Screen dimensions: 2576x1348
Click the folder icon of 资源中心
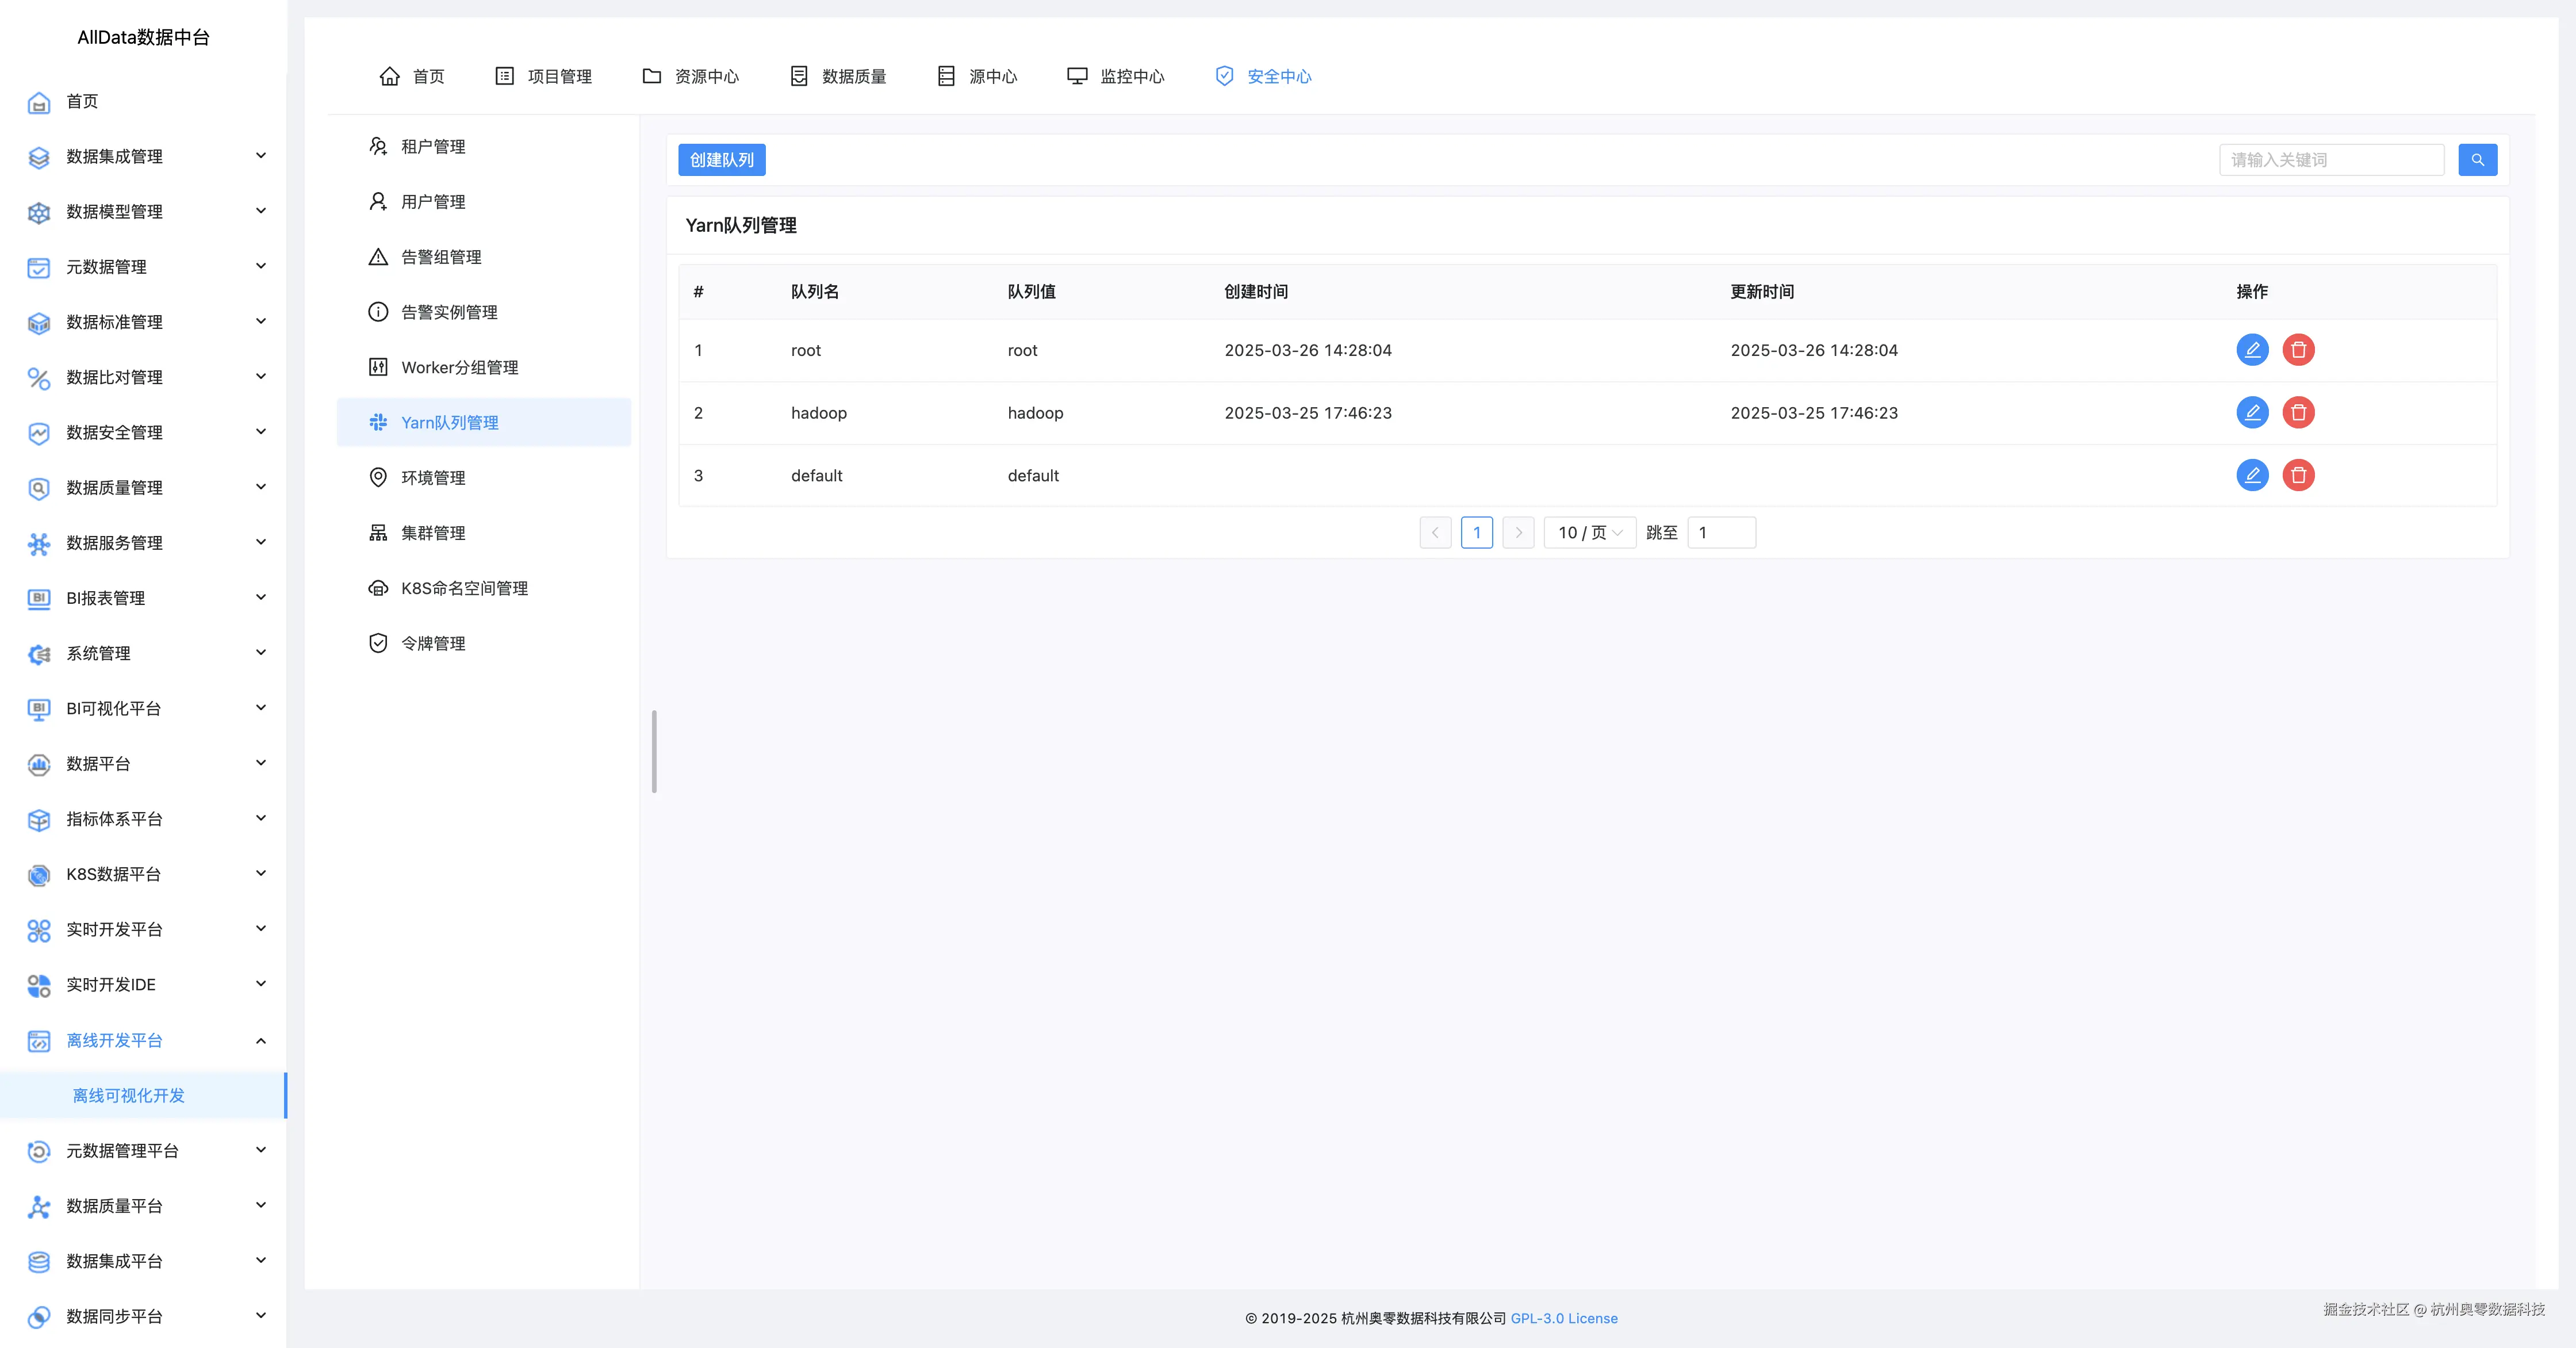pyautogui.click(x=652, y=76)
